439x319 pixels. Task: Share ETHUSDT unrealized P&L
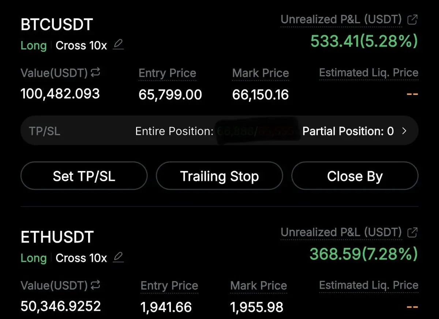click(412, 232)
